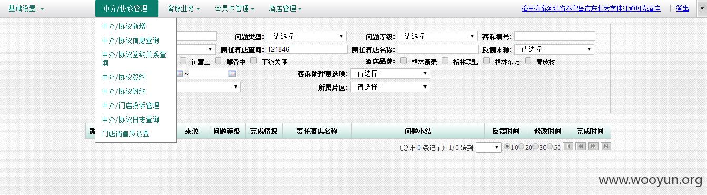This screenshot has width=707, height=195.
Task: Select 60 records per page radio
Action: point(550,147)
